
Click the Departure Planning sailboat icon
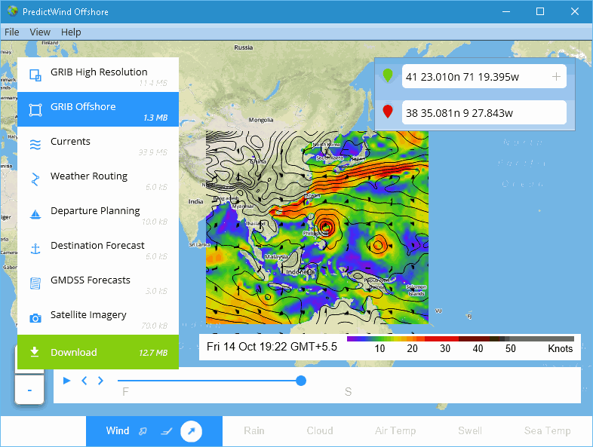(35, 214)
